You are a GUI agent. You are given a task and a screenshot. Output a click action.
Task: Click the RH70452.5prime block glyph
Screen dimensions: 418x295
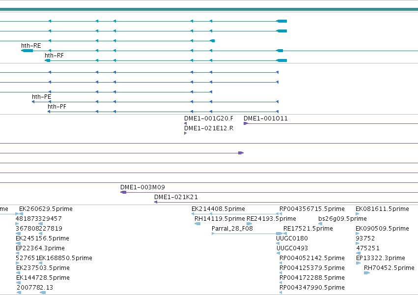367,273
